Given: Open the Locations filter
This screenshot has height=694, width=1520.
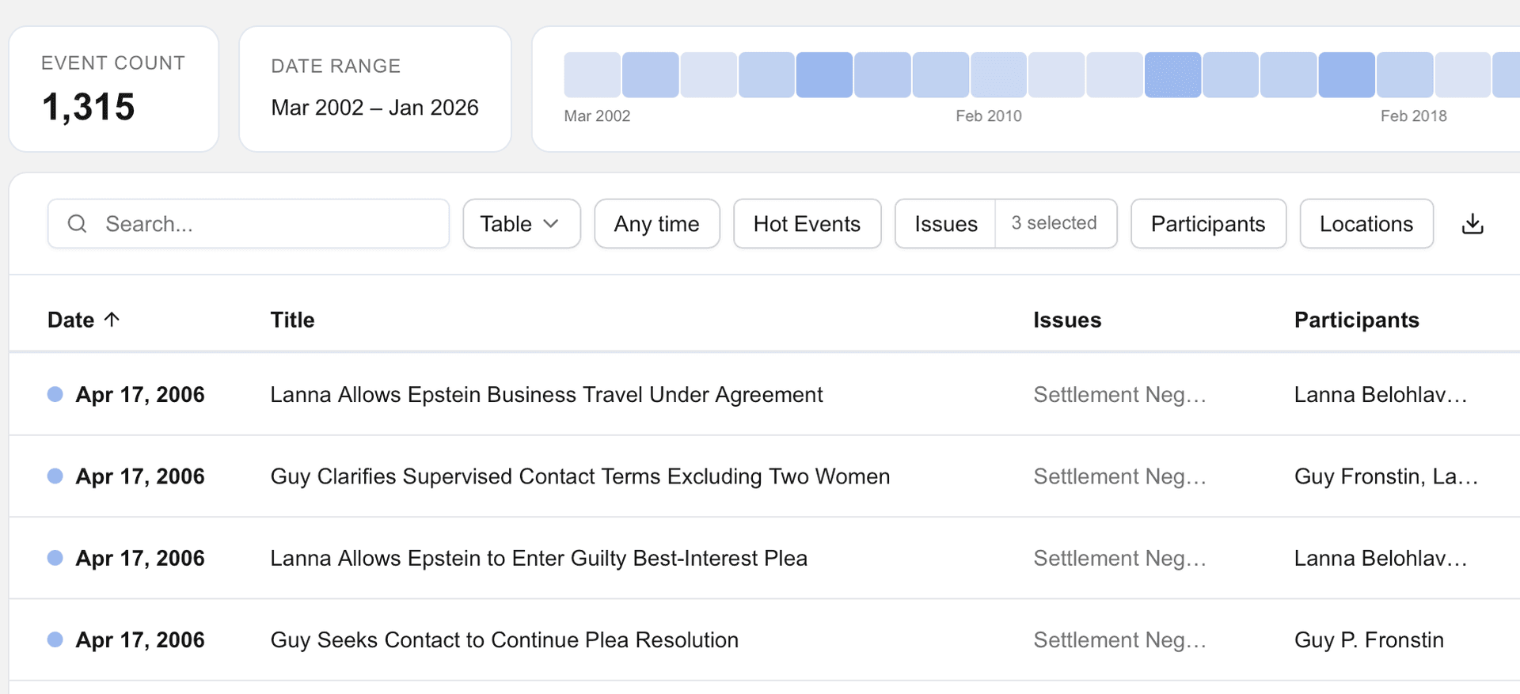Looking at the screenshot, I should pos(1366,224).
